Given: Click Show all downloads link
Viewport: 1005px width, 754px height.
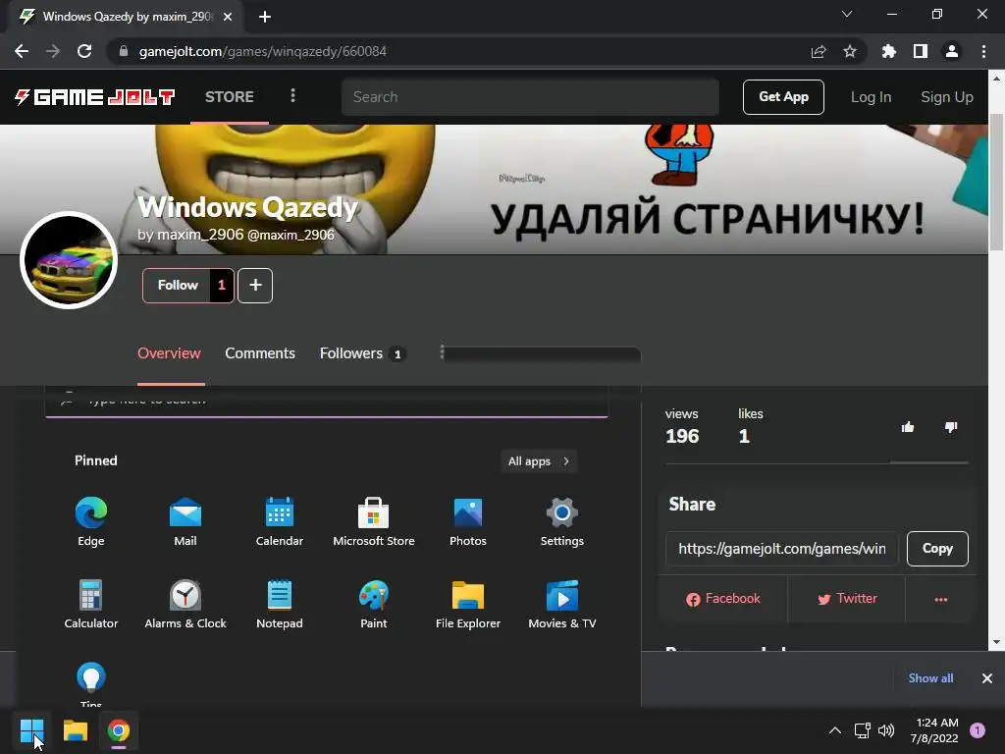Looking at the screenshot, I should click(930, 678).
